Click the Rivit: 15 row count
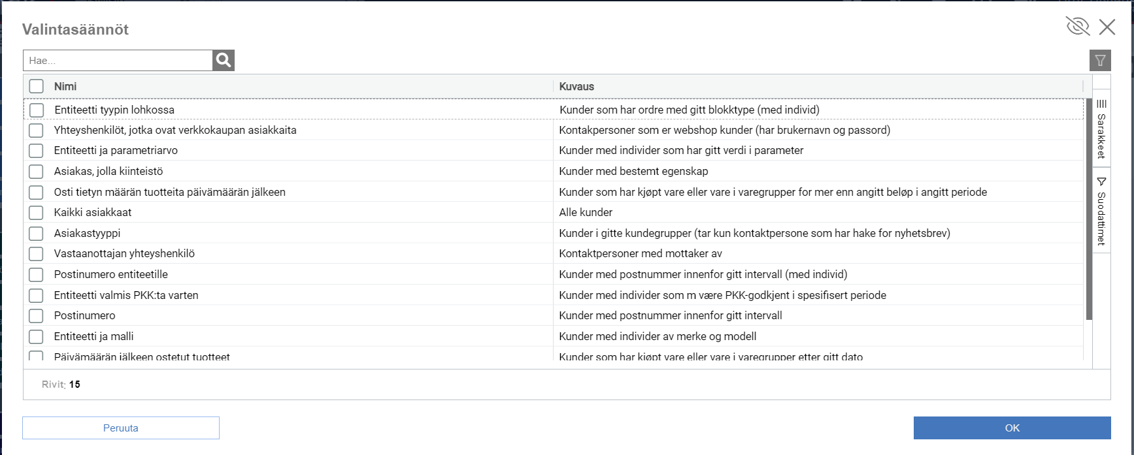Image resolution: width=1134 pixels, height=455 pixels. tap(61, 384)
